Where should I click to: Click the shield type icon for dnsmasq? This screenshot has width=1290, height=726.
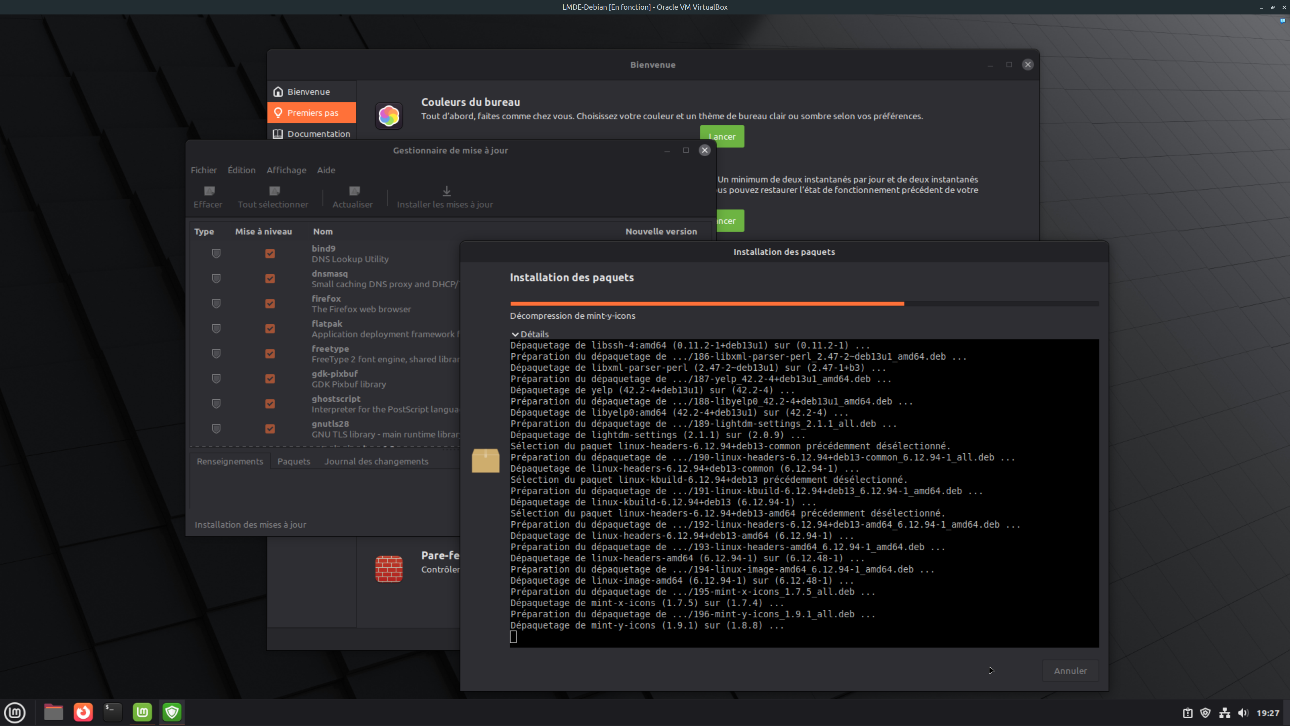coord(216,279)
